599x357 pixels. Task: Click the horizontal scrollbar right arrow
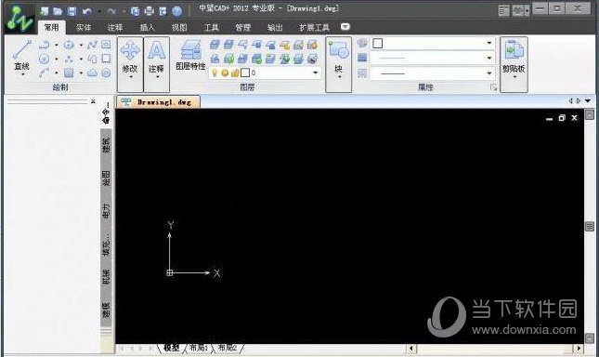point(579,349)
